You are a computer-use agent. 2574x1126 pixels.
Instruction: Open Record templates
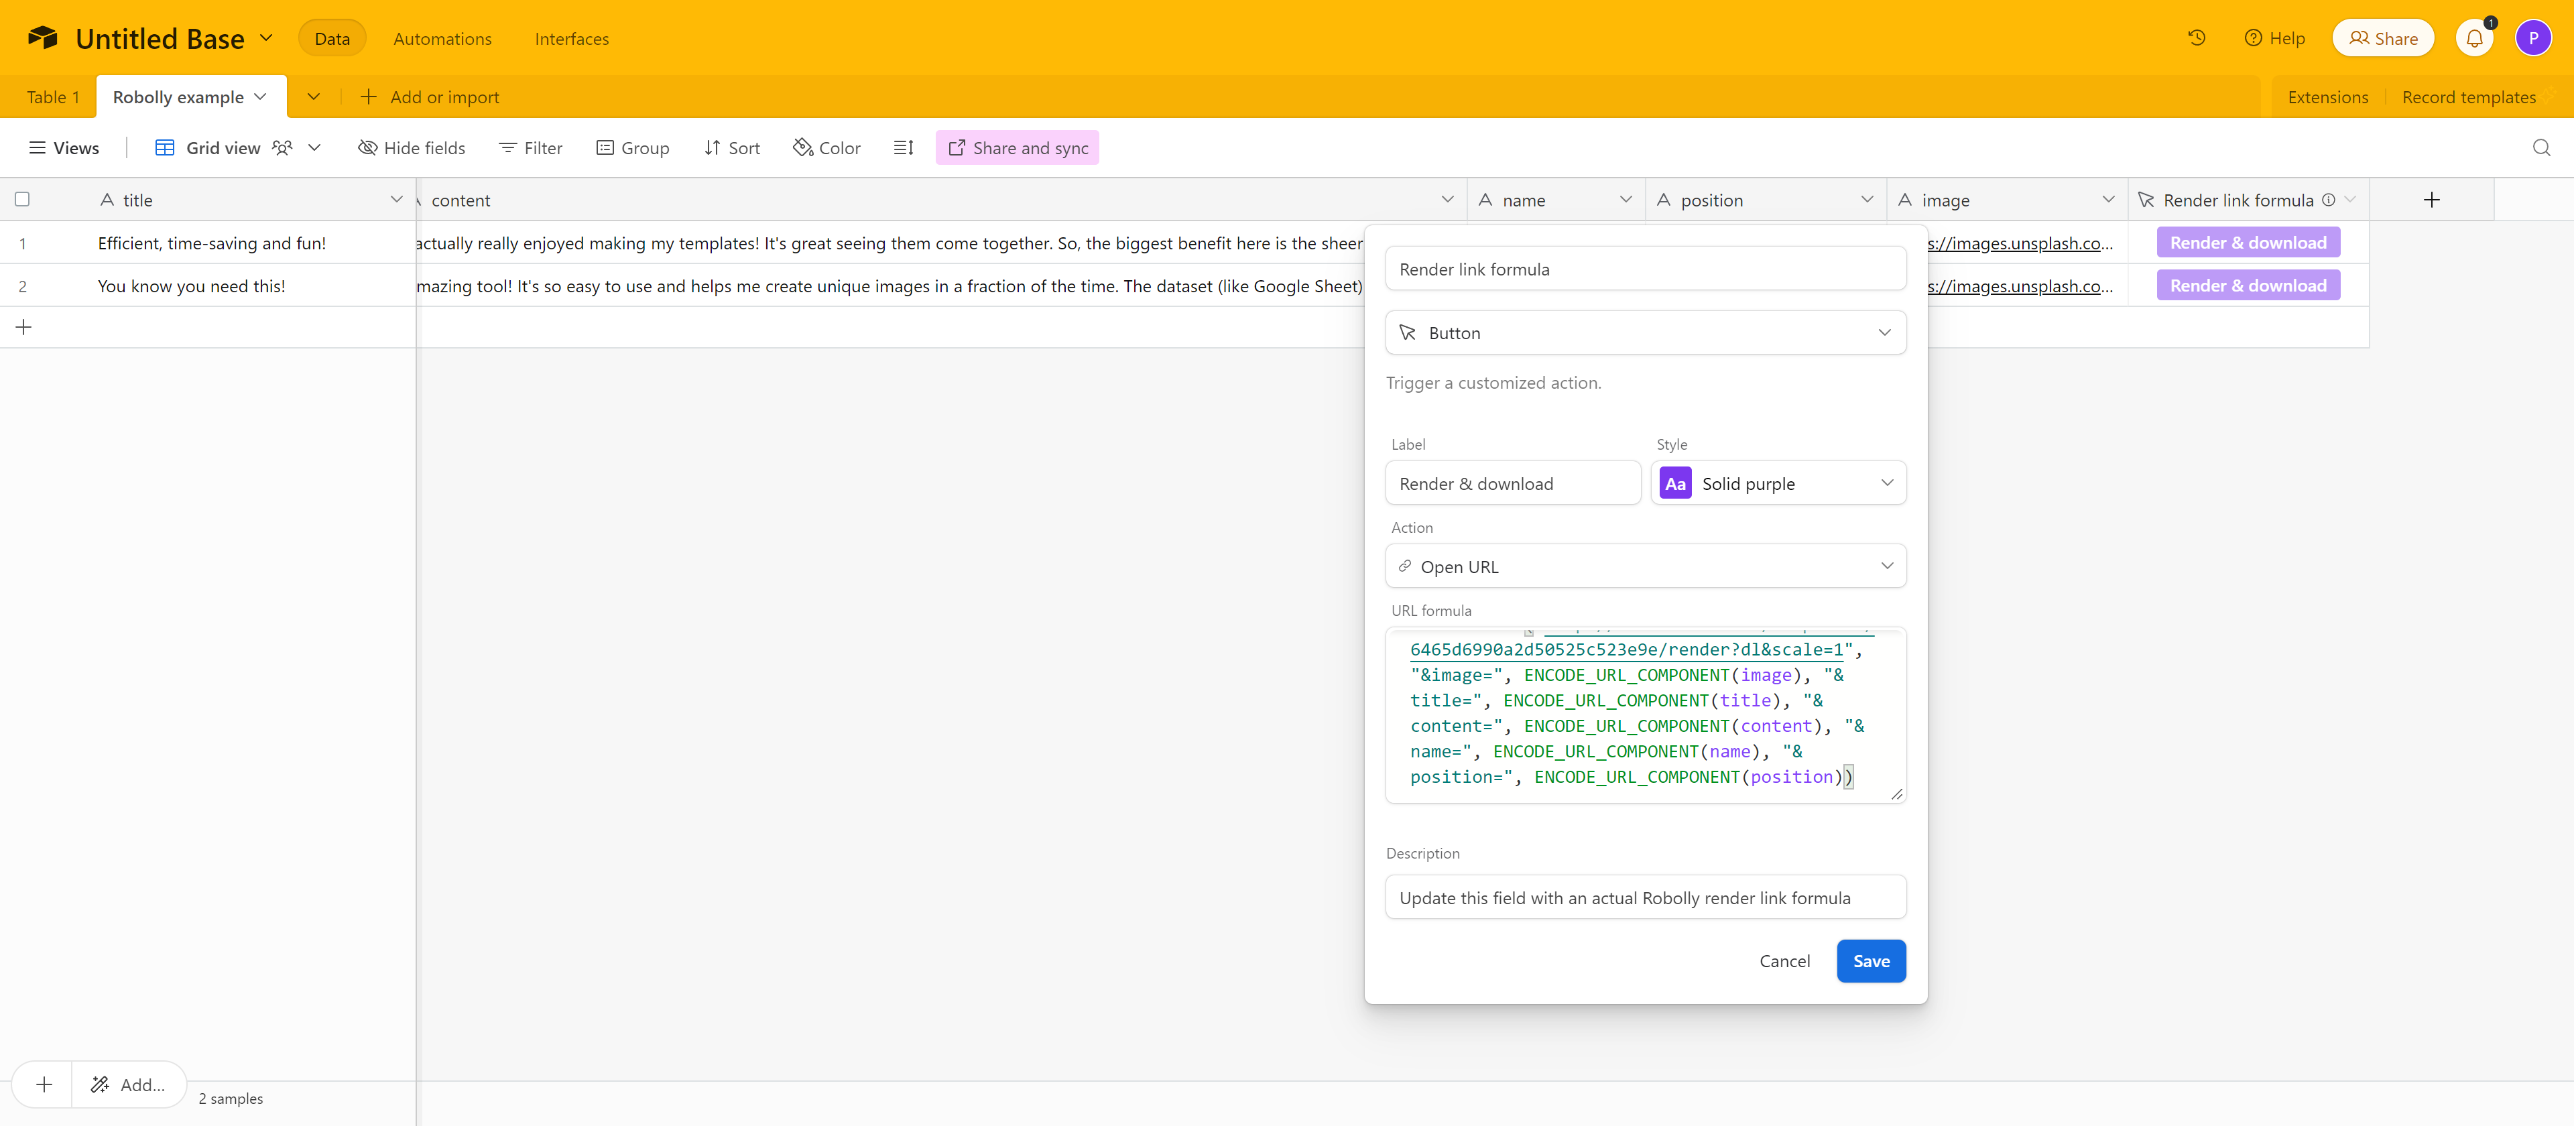pyautogui.click(x=2469, y=97)
